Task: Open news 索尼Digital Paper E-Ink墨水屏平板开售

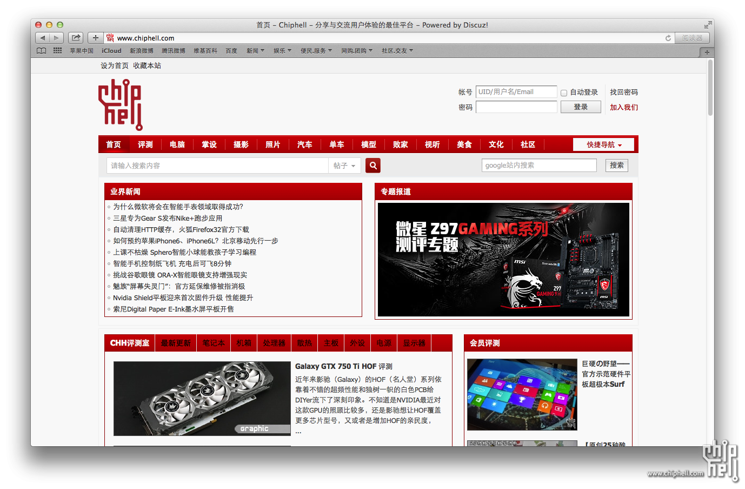Action: (x=174, y=309)
